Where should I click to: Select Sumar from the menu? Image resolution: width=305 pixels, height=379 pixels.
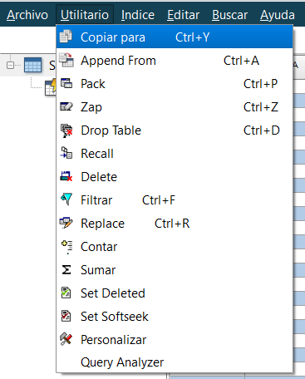coord(175,270)
